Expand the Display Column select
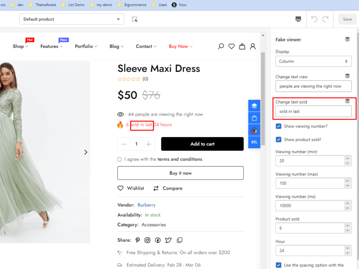The image size is (359, 269). (x=313, y=61)
